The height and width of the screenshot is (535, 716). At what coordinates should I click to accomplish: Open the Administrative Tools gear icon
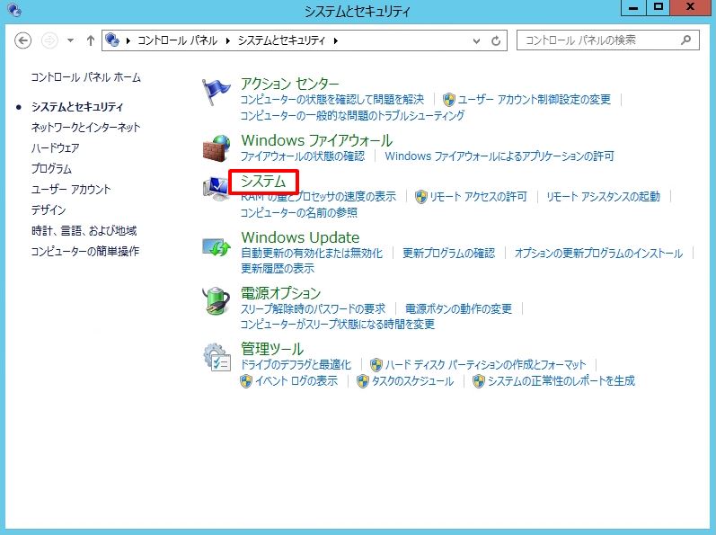217,357
